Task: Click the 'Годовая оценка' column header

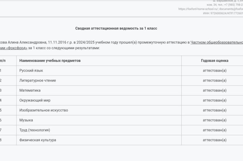Action: point(215,61)
